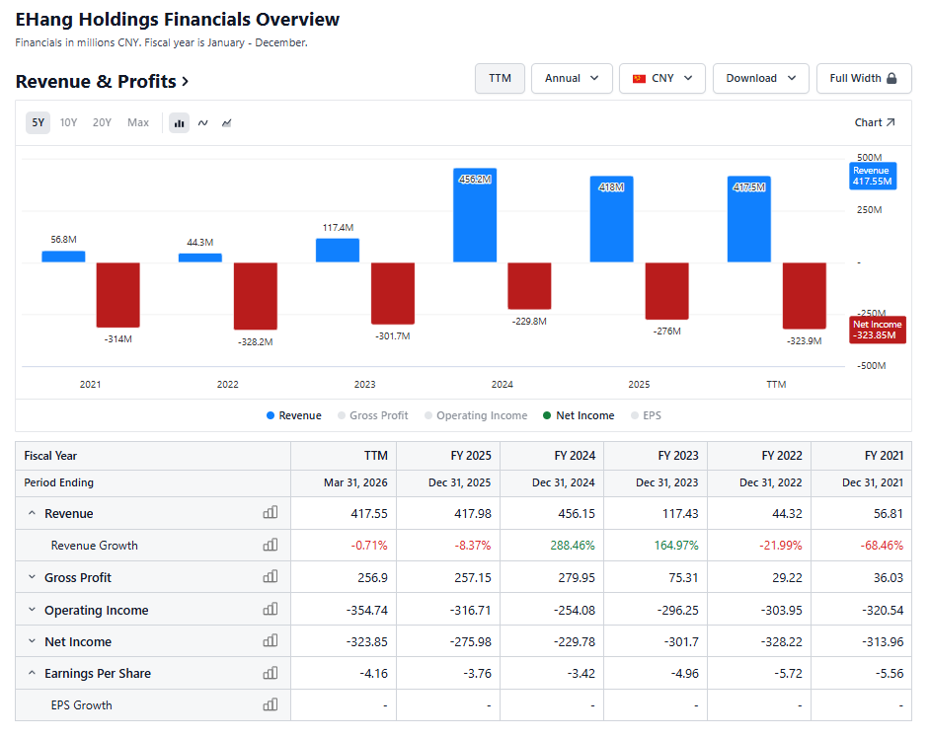Click the 288.46% revenue growth value
The width and height of the screenshot is (929, 738).
click(573, 545)
